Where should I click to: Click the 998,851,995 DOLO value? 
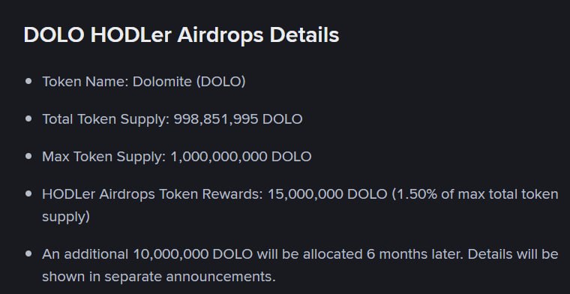[x=238, y=119]
